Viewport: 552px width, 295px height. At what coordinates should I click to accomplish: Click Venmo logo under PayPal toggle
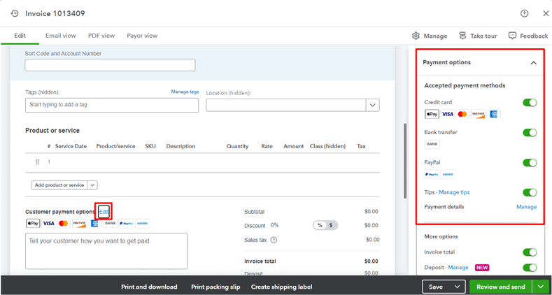(448, 174)
